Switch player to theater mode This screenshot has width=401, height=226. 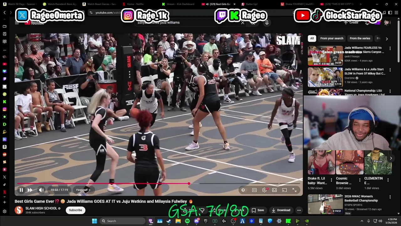[274, 190]
